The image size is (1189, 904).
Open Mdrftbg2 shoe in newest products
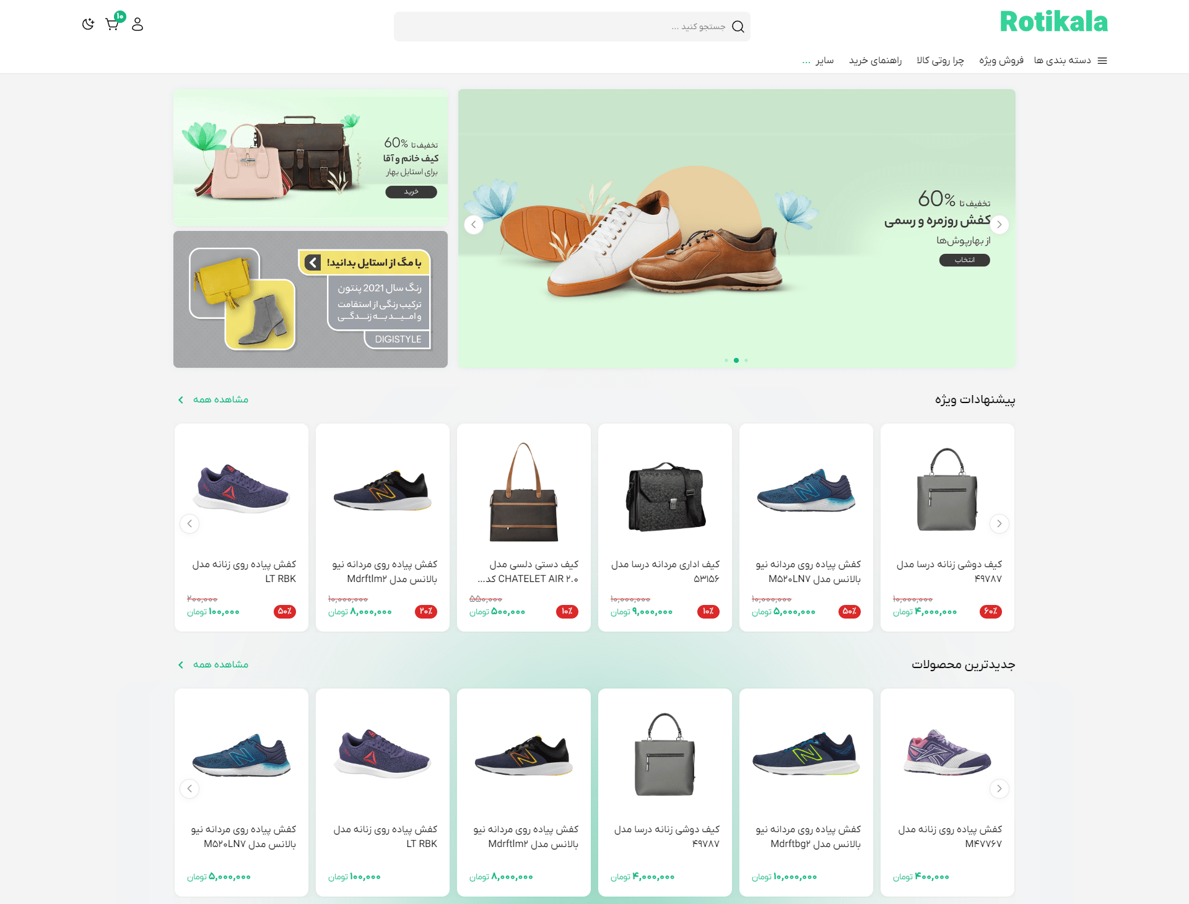[806, 754]
